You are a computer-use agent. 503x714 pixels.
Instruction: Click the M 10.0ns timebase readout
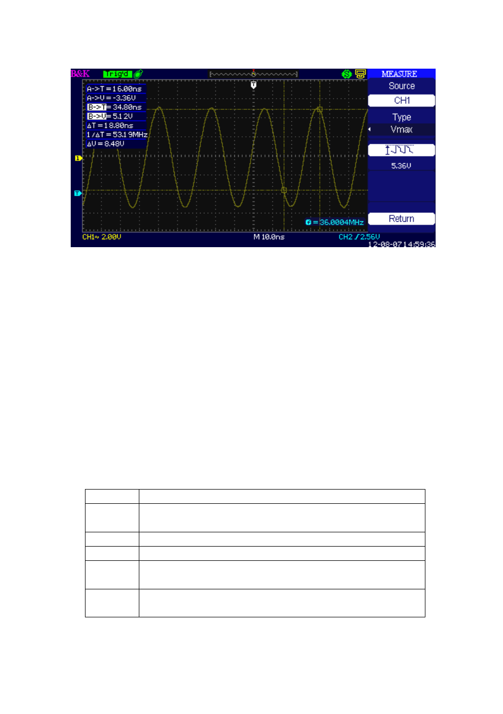tap(269, 237)
